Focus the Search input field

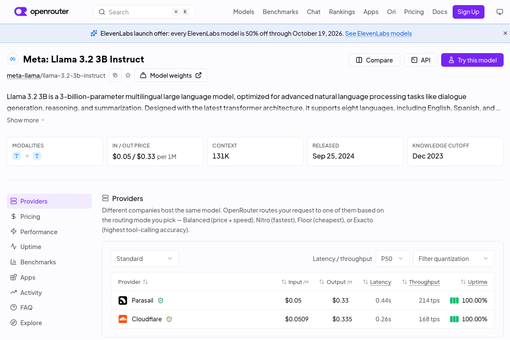[x=144, y=12]
